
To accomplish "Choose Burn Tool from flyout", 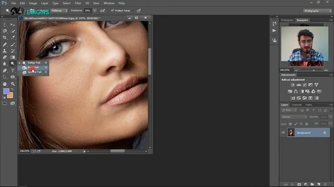I will pos(33,68).
